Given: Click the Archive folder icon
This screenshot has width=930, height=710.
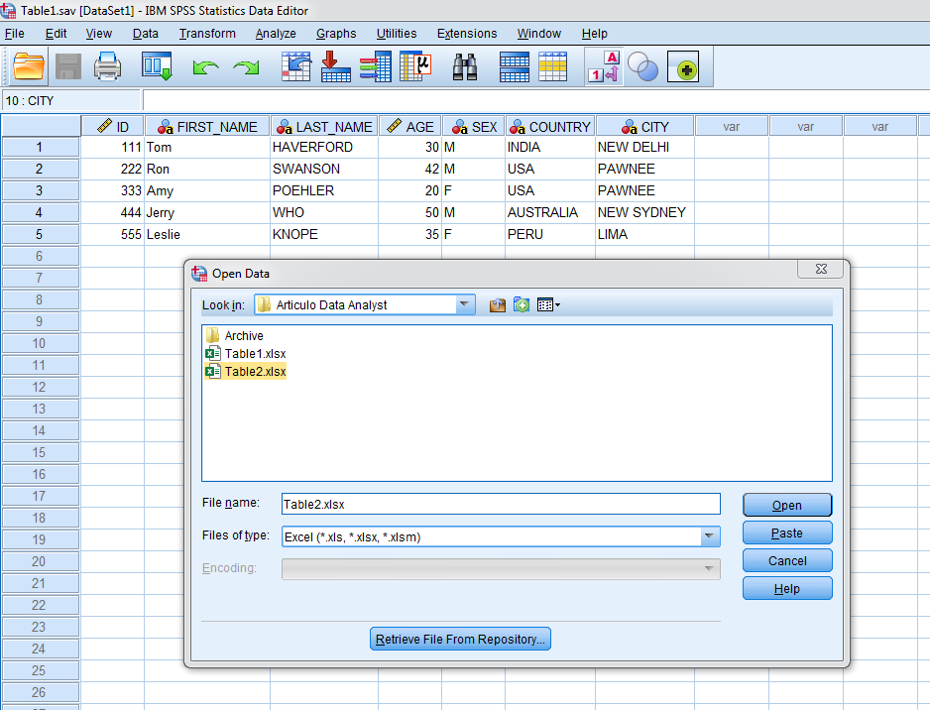Looking at the screenshot, I should [213, 336].
